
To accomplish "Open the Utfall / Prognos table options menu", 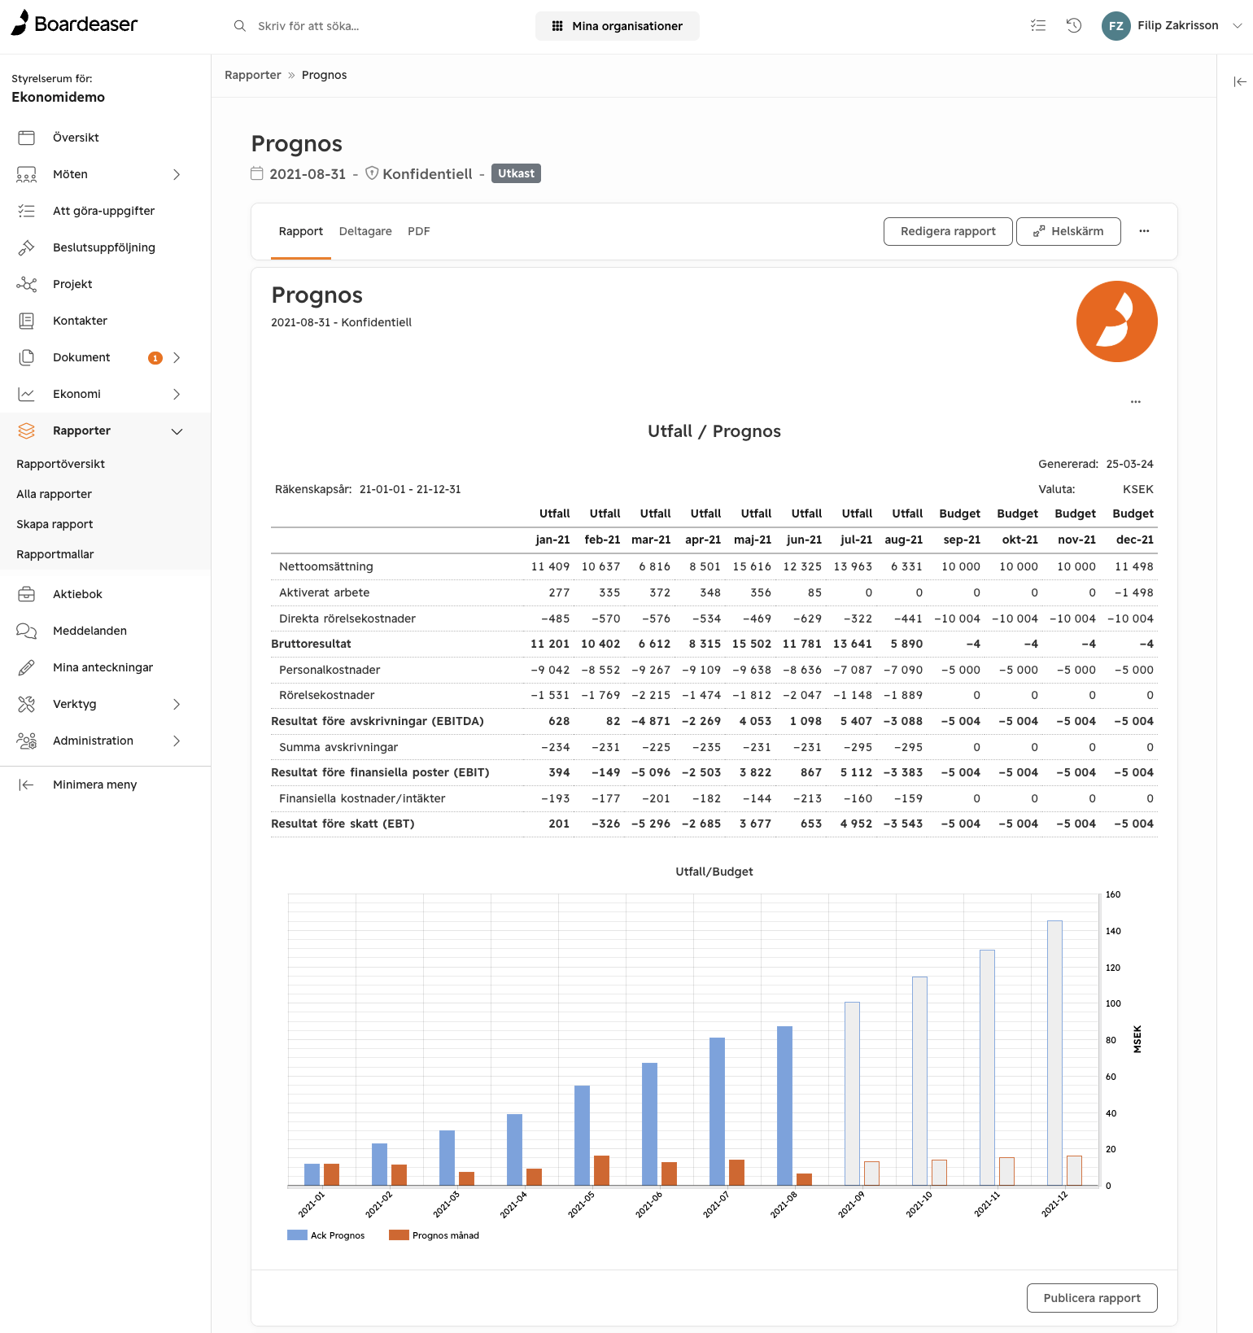I will click(x=1135, y=402).
